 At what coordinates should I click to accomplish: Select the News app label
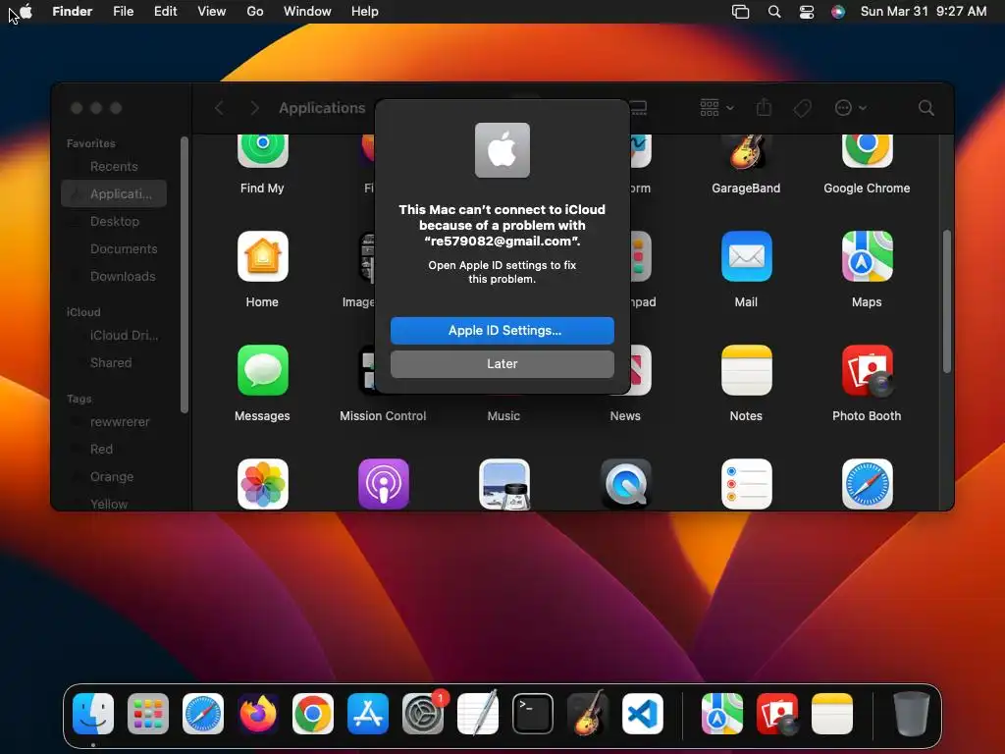[625, 416]
